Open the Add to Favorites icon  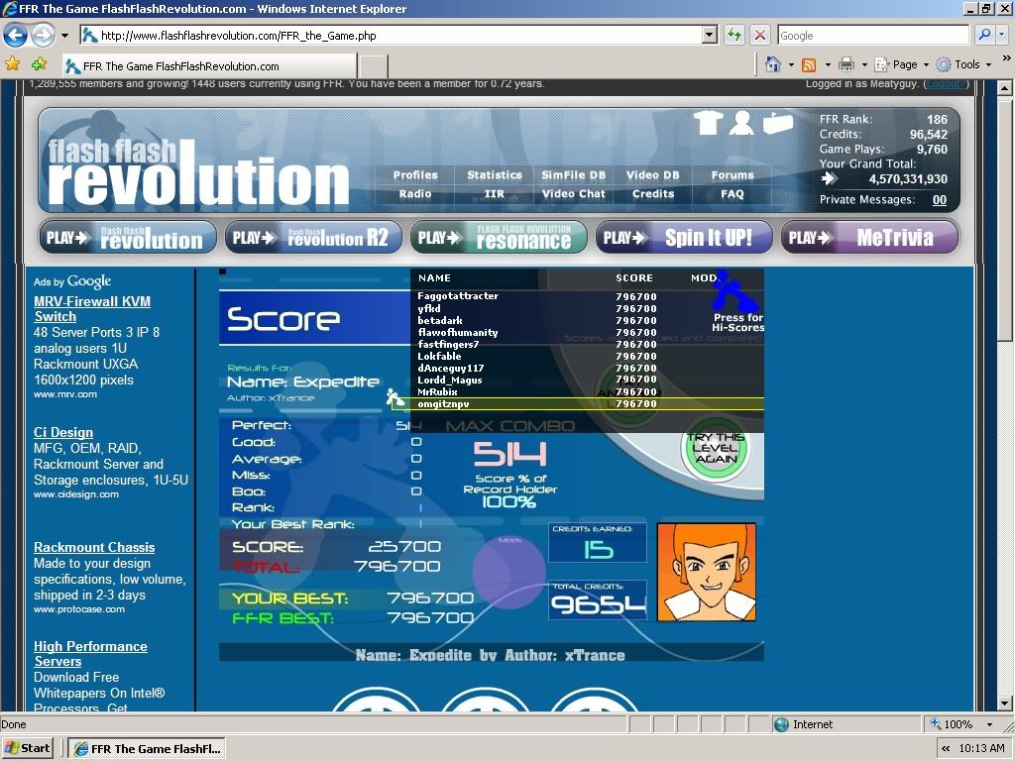click(39, 64)
